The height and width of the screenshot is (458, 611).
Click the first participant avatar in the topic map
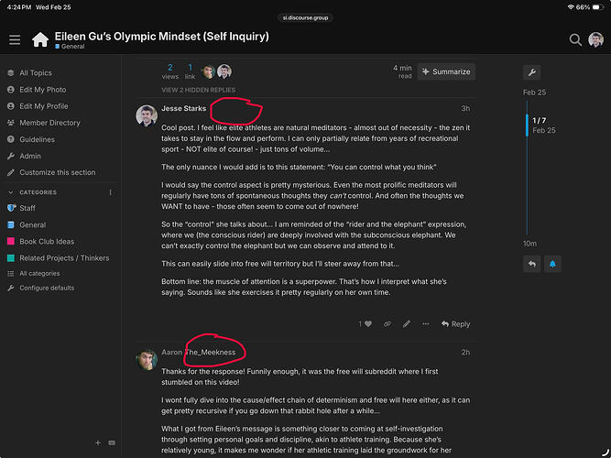point(209,71)
